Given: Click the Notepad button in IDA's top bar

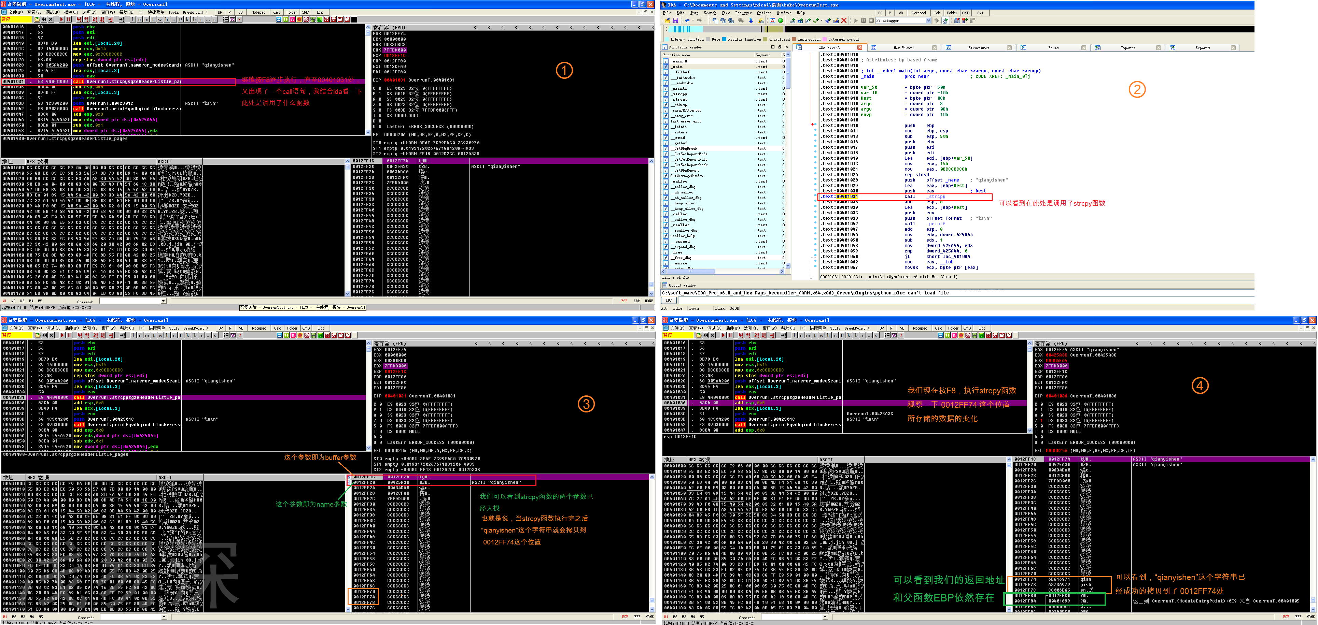Looking at the screenshot, I should (919, 13).
